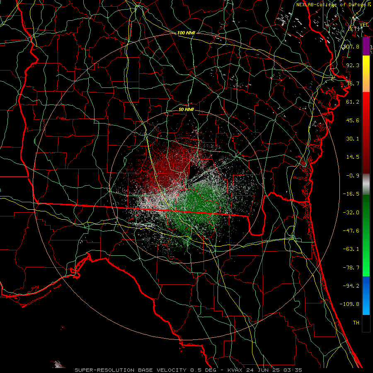Click the product caption 'SUPER-RESOLUTION BASE VELOCITY' text
373x373 pixels.
tap(131, 370)
